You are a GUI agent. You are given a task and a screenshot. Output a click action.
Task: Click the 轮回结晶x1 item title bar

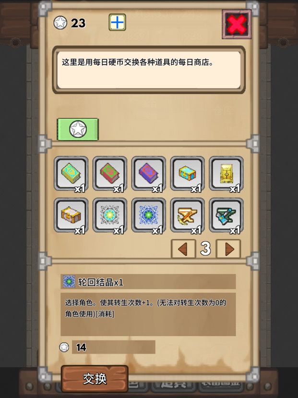(x=148, y=282)
